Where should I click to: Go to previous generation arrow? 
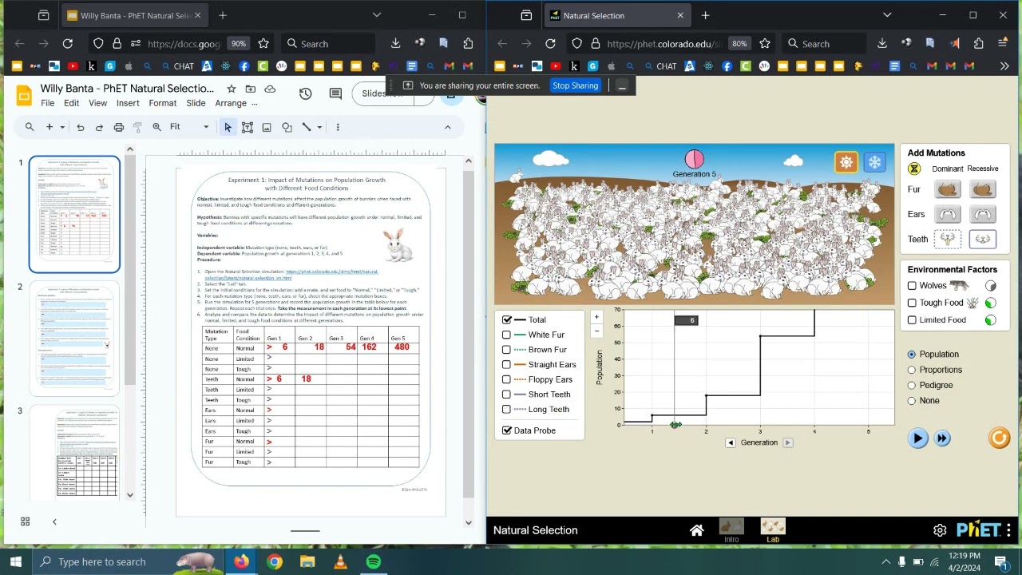coord(731,442)
